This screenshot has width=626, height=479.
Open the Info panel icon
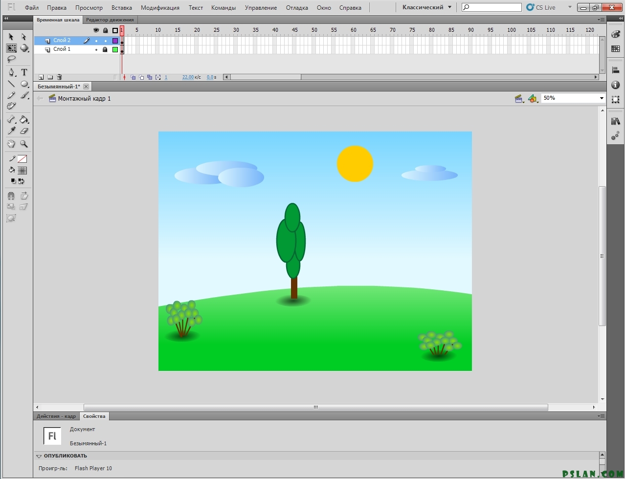click(616, 85)
